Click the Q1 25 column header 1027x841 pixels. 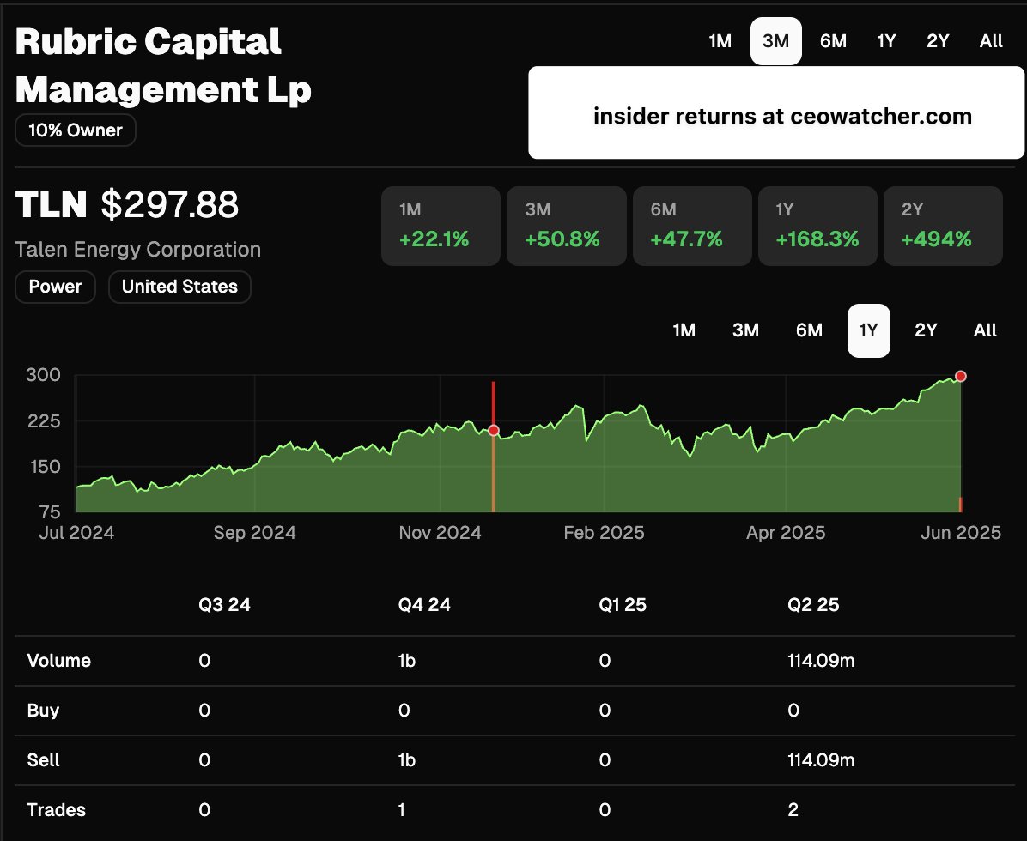click(623, 605)
